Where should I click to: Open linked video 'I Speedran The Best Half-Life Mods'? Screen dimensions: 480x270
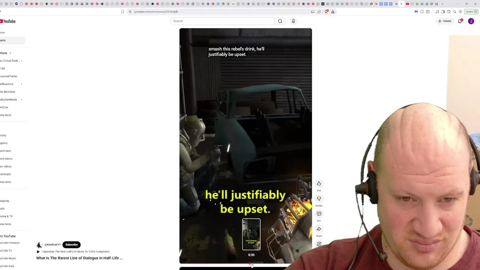[75, 252]
